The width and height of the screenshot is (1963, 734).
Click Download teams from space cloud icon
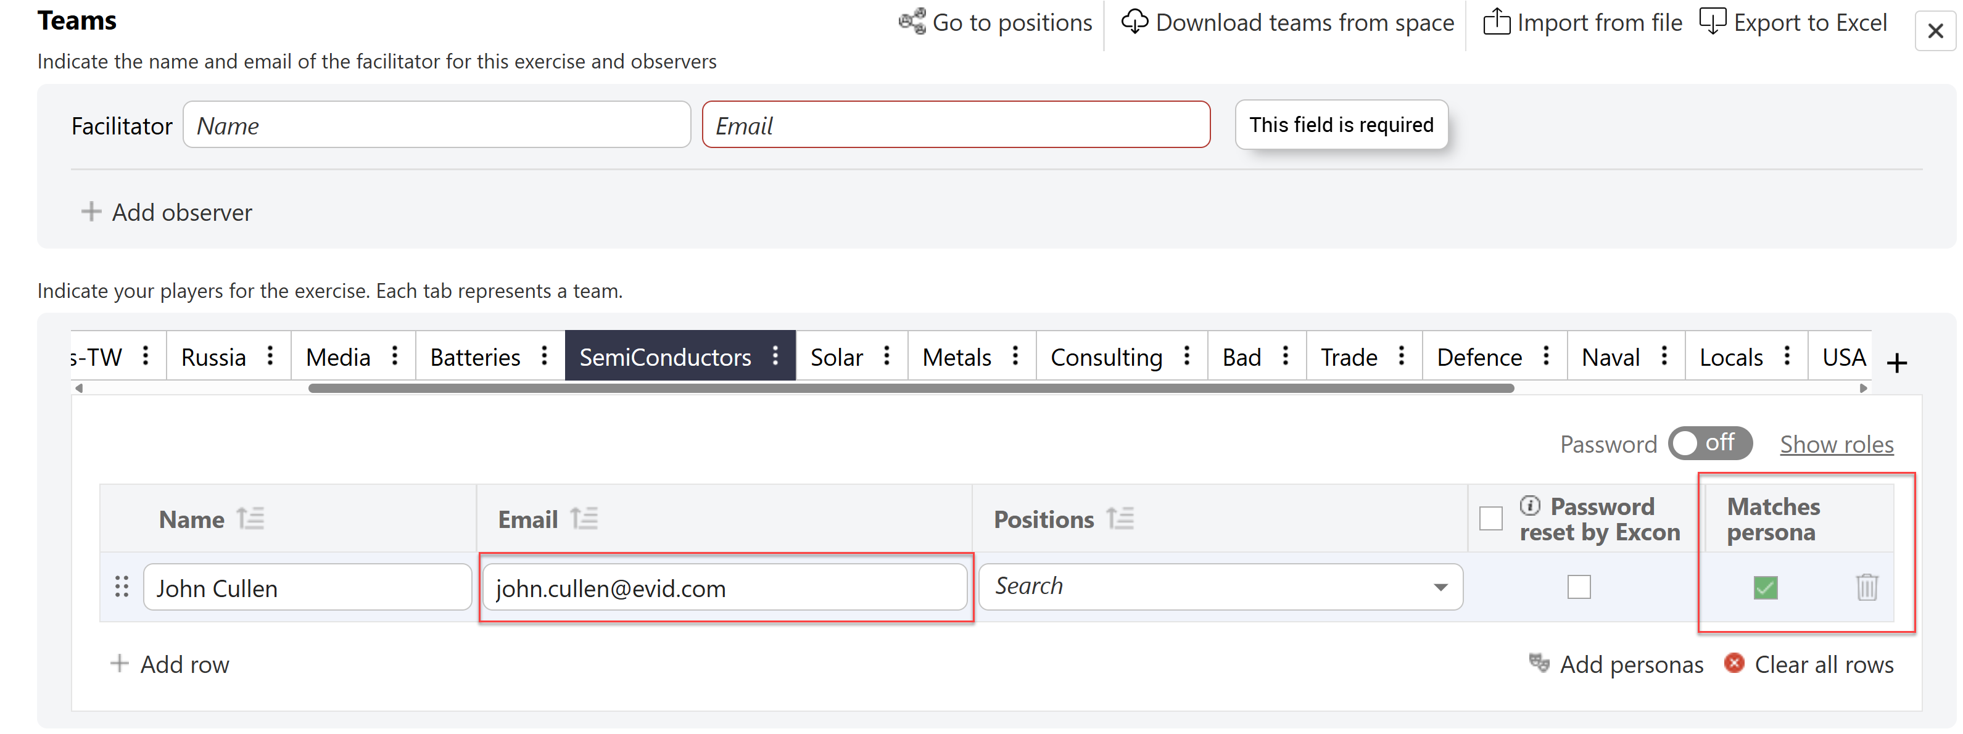pos(1134,22)
